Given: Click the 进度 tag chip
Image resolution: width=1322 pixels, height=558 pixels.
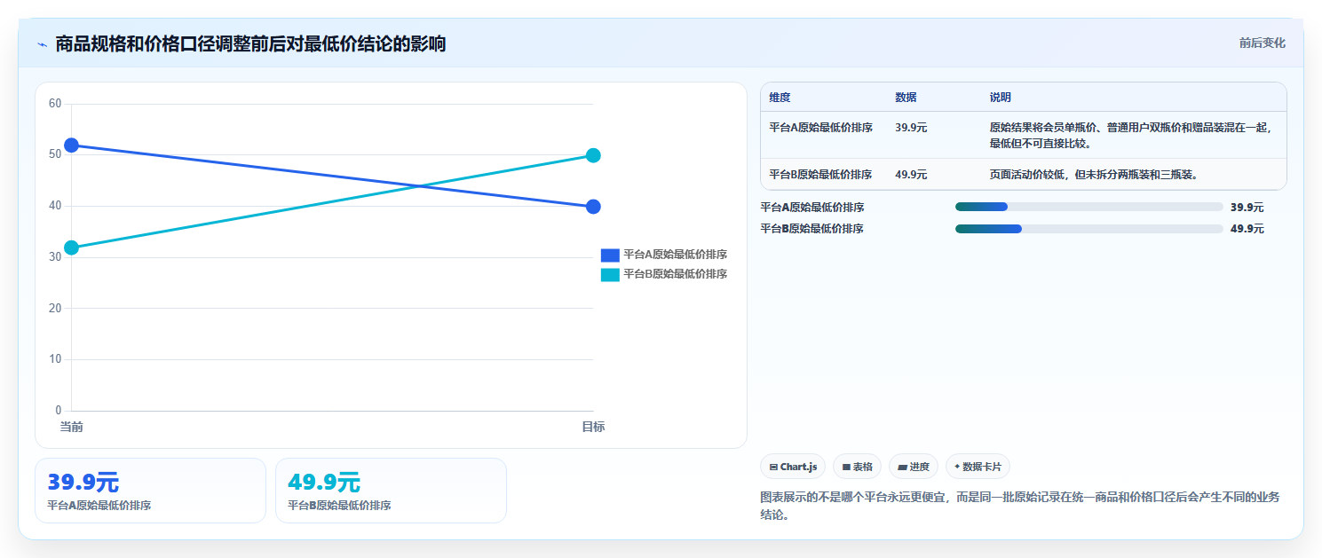Looking at the screenshot, I should (913, 467).
